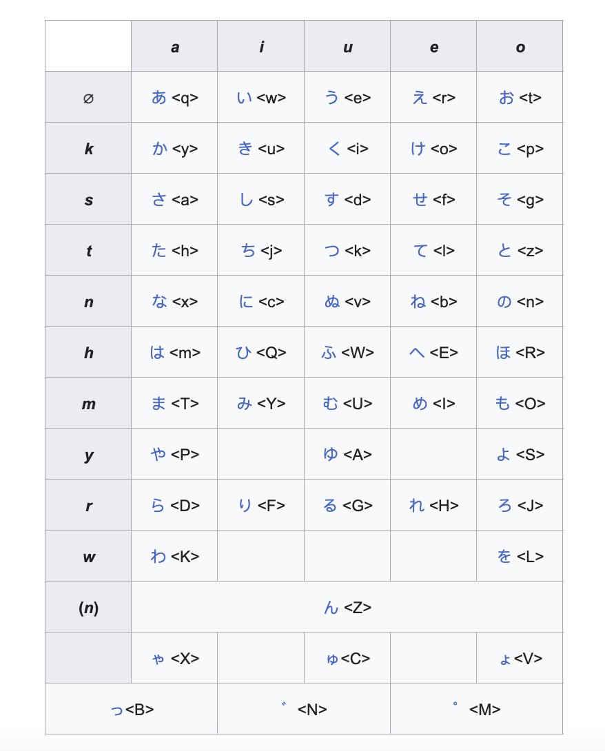Open the small ゅ link near <C>
Screen dimensions: 605x751
pyautogui.click(x=332, y=659)
